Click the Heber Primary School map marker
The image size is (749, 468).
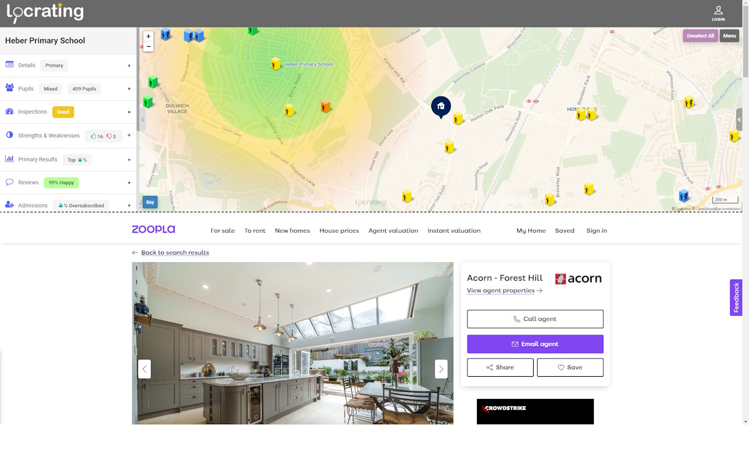pos(276,63)
